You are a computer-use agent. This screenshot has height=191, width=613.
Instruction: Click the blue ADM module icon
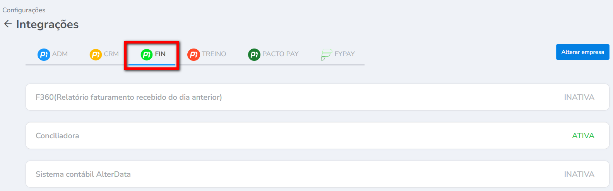coord(43,54)
